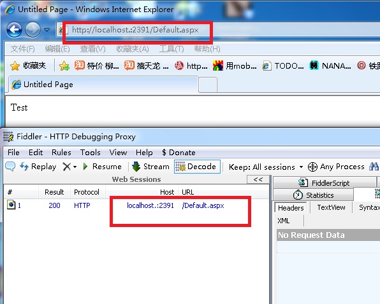Collapse Web Sessions with the << button

(x=258, y=179)
